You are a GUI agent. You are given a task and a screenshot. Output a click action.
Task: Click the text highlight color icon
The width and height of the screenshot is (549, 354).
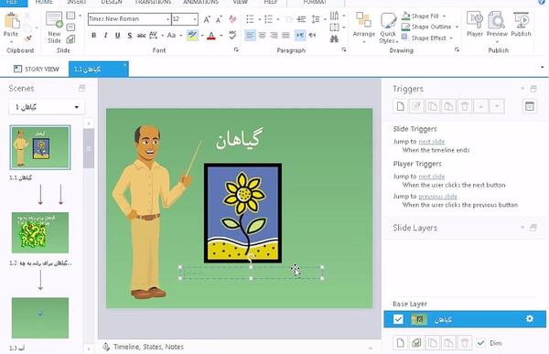(x=192, y=35)
